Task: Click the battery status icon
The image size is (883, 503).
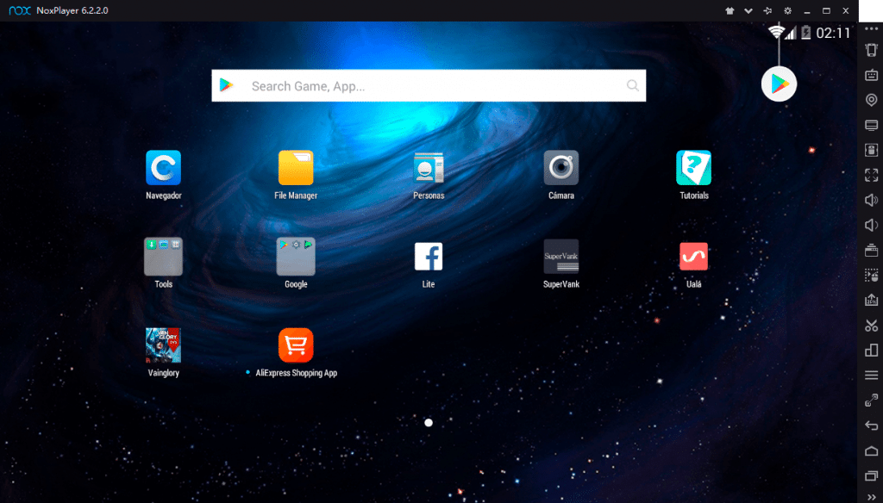Action: coord(806,33)
